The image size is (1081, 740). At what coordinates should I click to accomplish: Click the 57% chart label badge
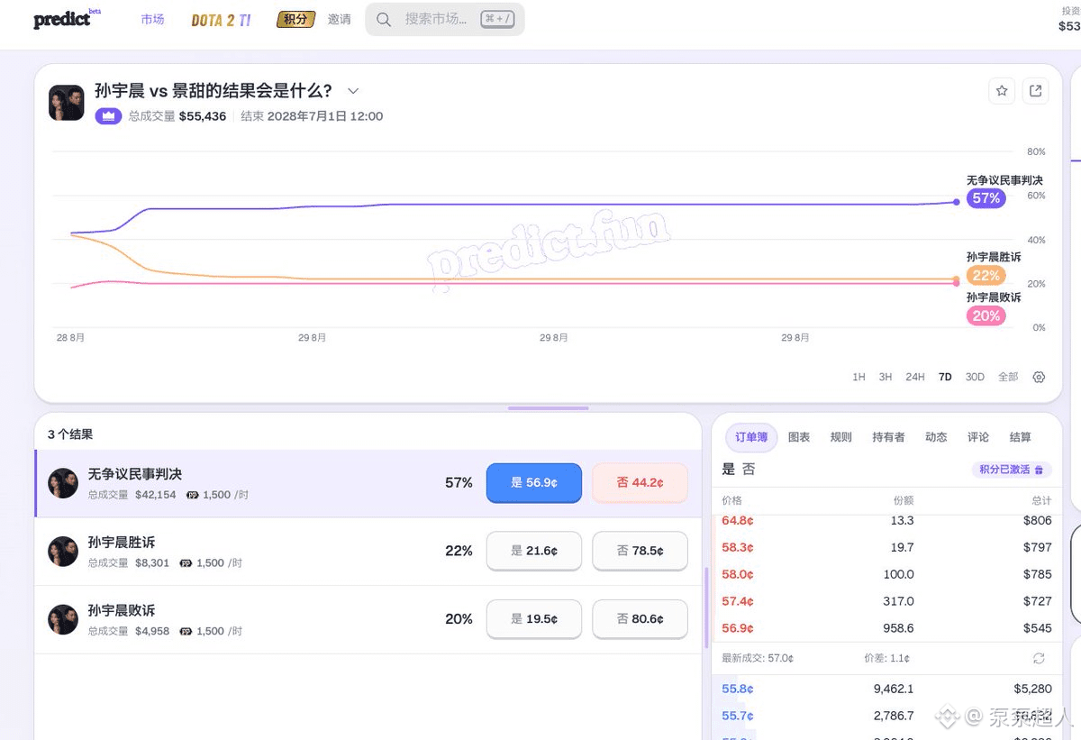[986, 198]
